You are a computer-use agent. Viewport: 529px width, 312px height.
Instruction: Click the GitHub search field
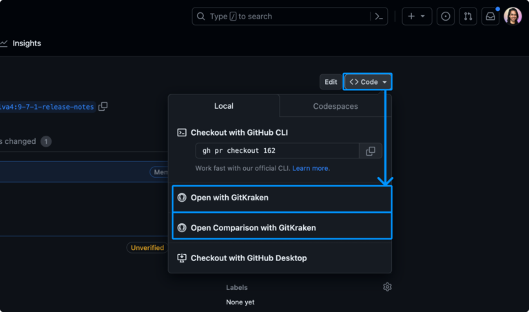click(290, 17)
